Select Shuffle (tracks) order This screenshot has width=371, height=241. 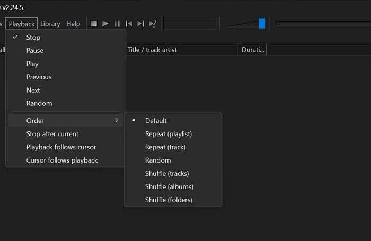167,174
